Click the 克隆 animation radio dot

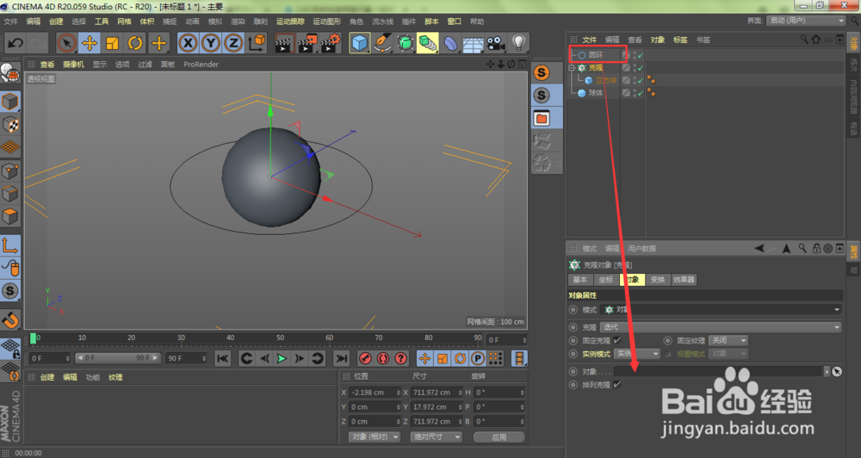coord(573,327)
